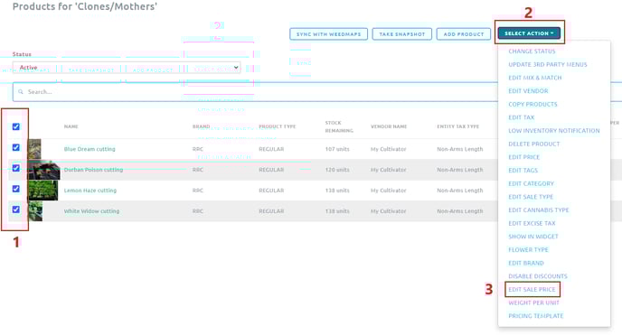Collapse the Select Action dropdown button
The height and width of the screenshot is (335, 622).
[x=529, y=33]
